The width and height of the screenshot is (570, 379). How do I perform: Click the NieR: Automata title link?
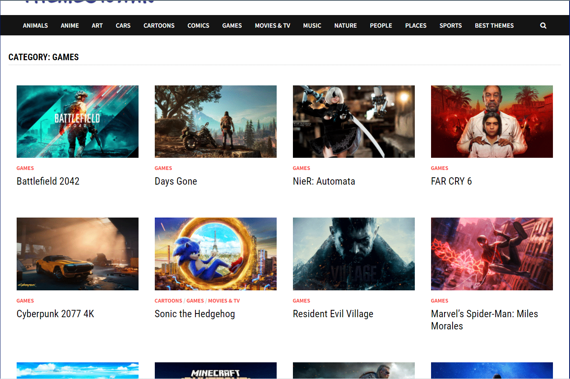324,181
